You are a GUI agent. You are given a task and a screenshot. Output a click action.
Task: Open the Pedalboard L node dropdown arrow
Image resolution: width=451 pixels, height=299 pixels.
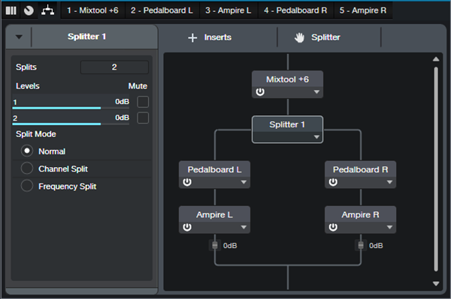pos(244,182)
